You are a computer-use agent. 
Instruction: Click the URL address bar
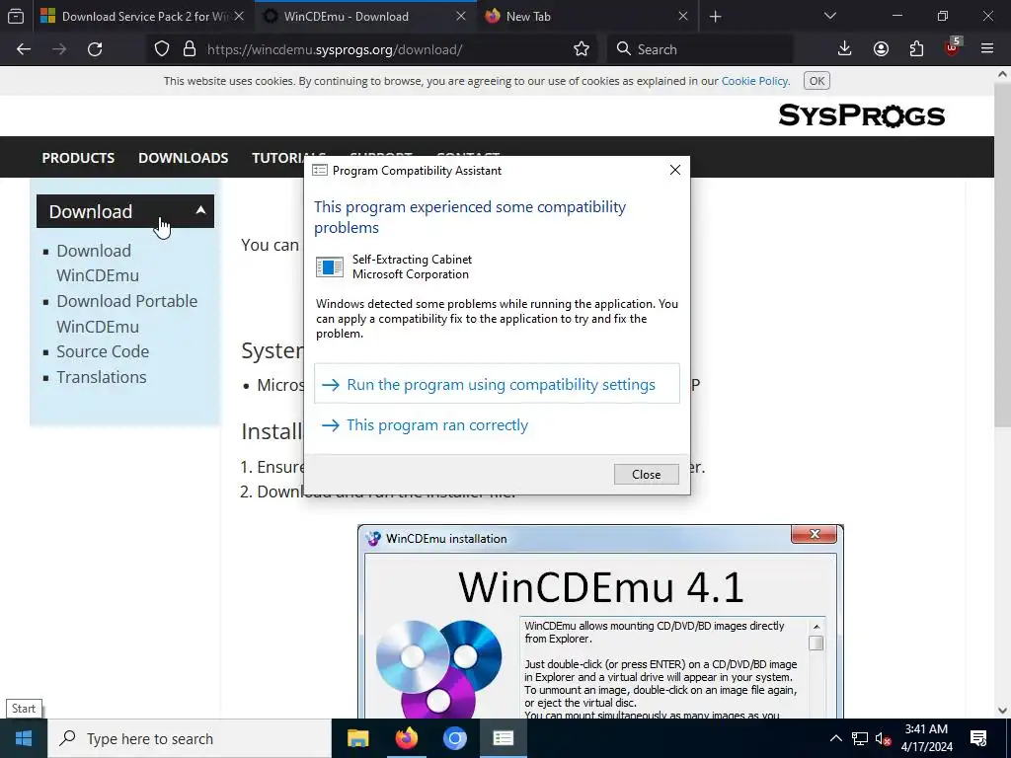point(387,49)
